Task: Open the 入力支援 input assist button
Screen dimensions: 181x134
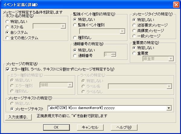Action: point(18,117)
